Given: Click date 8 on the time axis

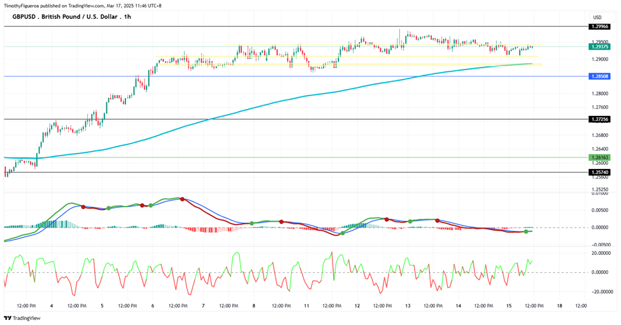Looking at the screenshot, I should pyautogui.click(x=254, y=306).
